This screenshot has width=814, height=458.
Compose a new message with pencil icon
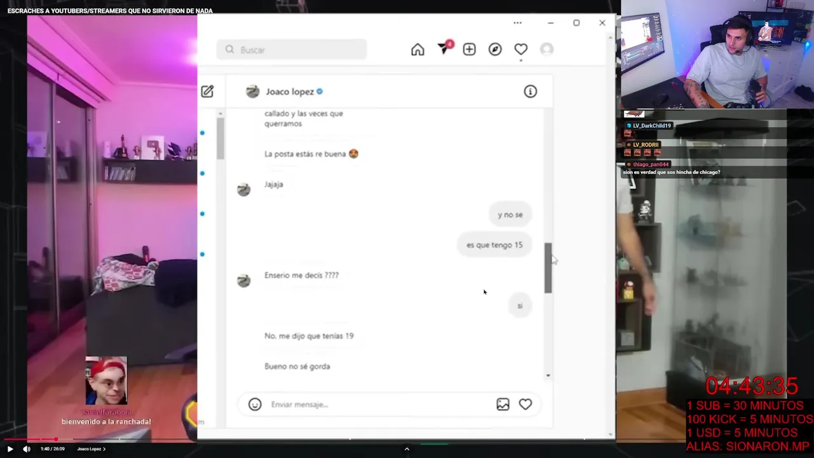pos(207,92)
